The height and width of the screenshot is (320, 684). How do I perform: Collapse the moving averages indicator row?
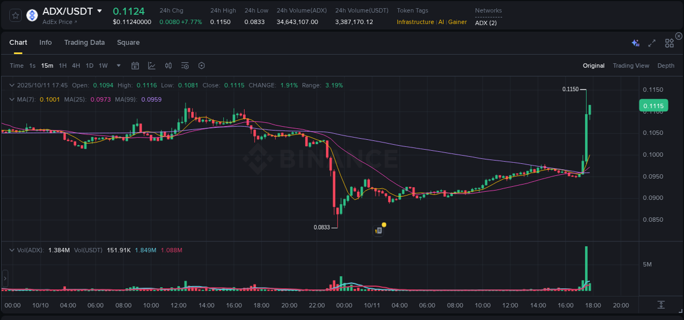coord(12,100)
